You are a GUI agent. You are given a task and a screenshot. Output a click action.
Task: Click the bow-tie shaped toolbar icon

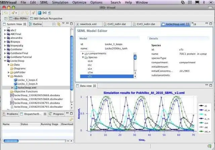pos(45,13)
